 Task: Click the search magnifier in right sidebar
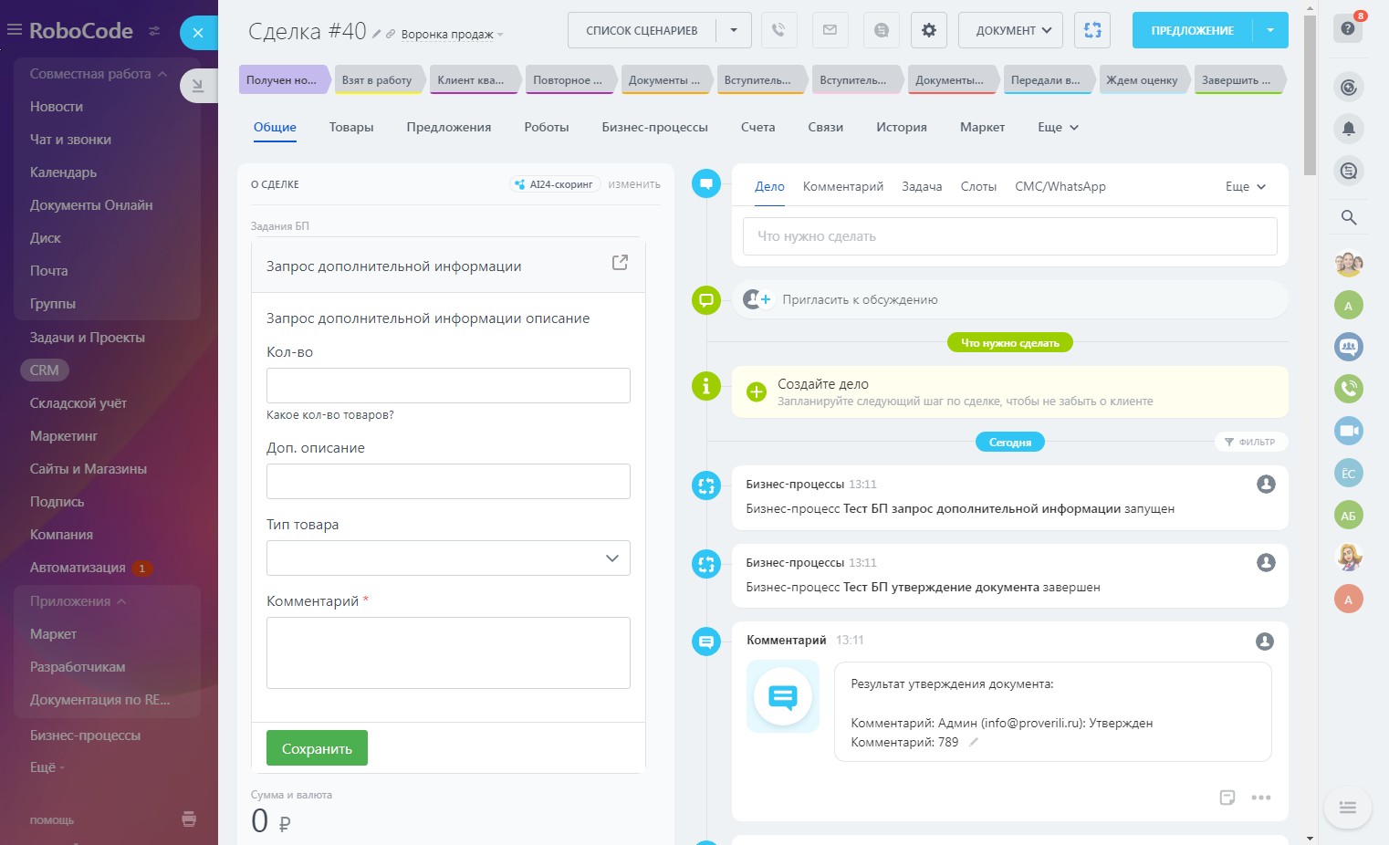click(x=1348, y=217)
